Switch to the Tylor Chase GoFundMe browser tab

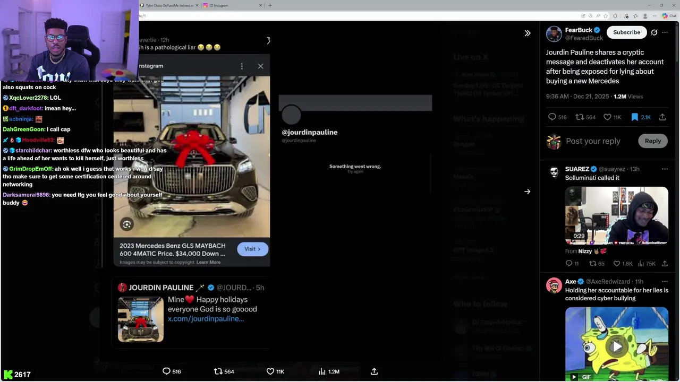tap(170, 5)
